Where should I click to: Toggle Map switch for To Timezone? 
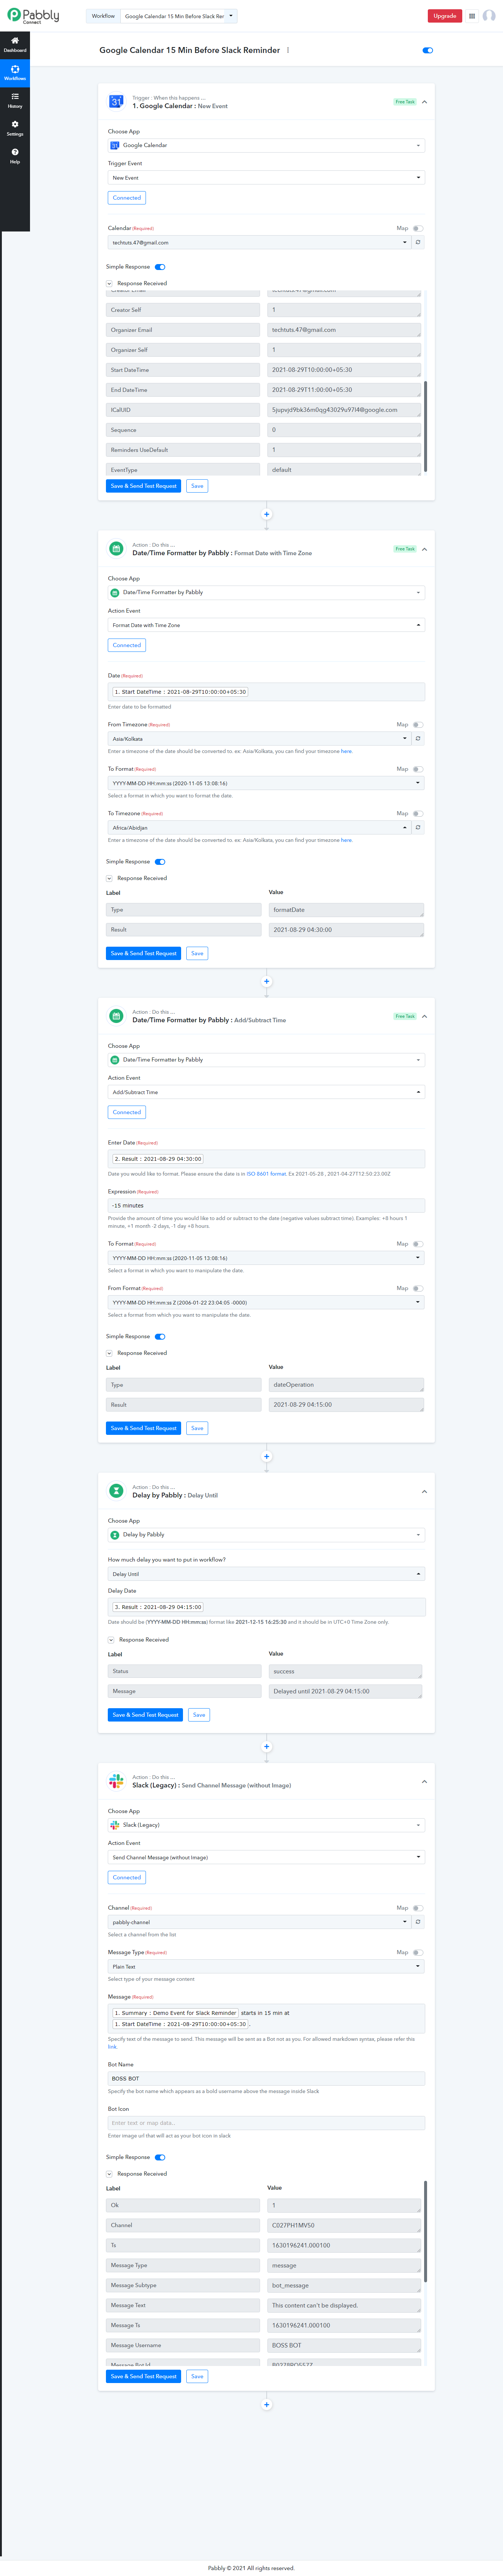point(418,814)
